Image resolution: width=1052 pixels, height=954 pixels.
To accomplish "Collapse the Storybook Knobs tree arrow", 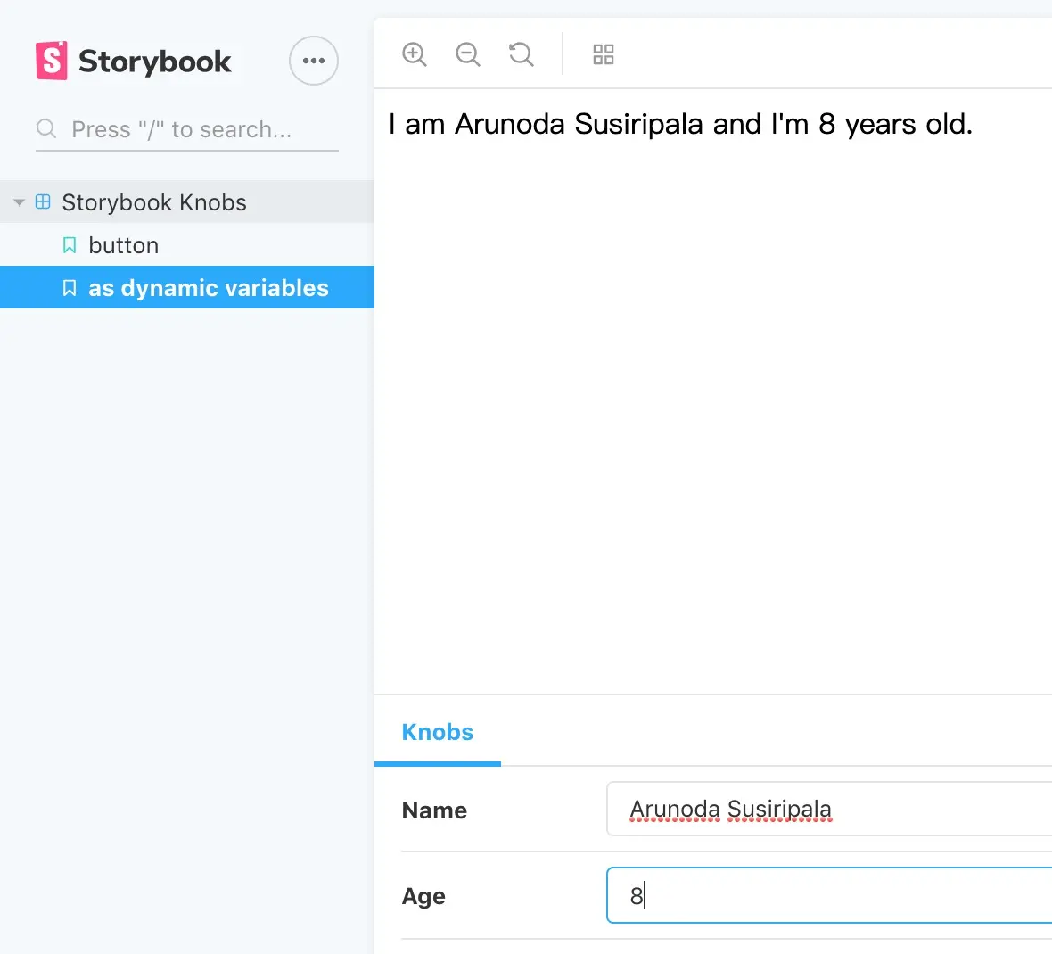I will [x=19, y=202].
